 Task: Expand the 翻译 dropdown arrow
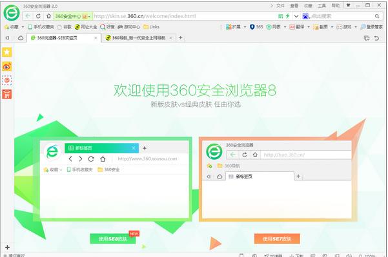[x=309, y=27]
